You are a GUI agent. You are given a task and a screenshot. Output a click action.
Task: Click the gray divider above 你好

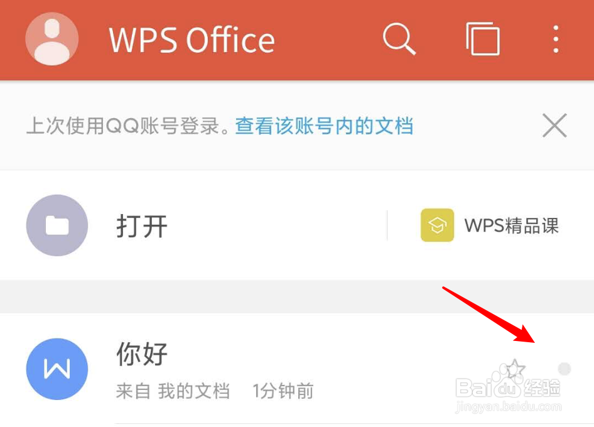[x=297, y=296]
